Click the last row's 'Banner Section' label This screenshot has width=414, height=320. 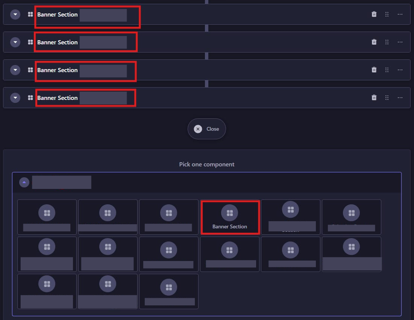57,98
